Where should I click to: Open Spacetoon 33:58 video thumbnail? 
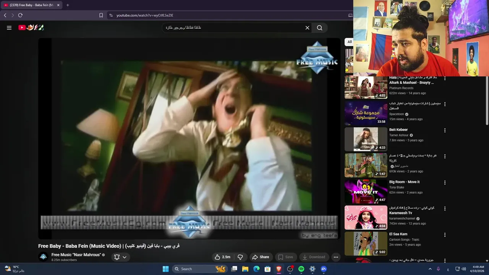pos(366,113)
